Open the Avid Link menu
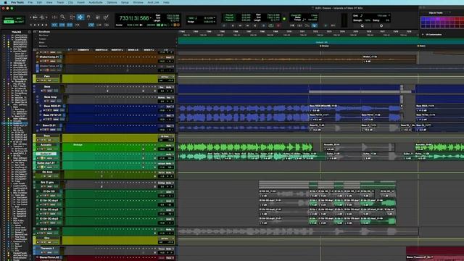The width and height of the screenshot is (464, 261). pos(153,2)
